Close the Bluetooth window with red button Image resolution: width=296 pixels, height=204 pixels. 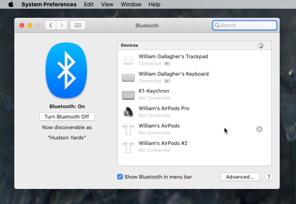(22, 25)
